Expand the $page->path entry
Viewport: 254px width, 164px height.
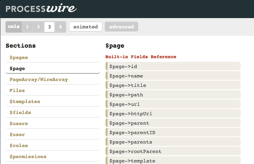173,94
